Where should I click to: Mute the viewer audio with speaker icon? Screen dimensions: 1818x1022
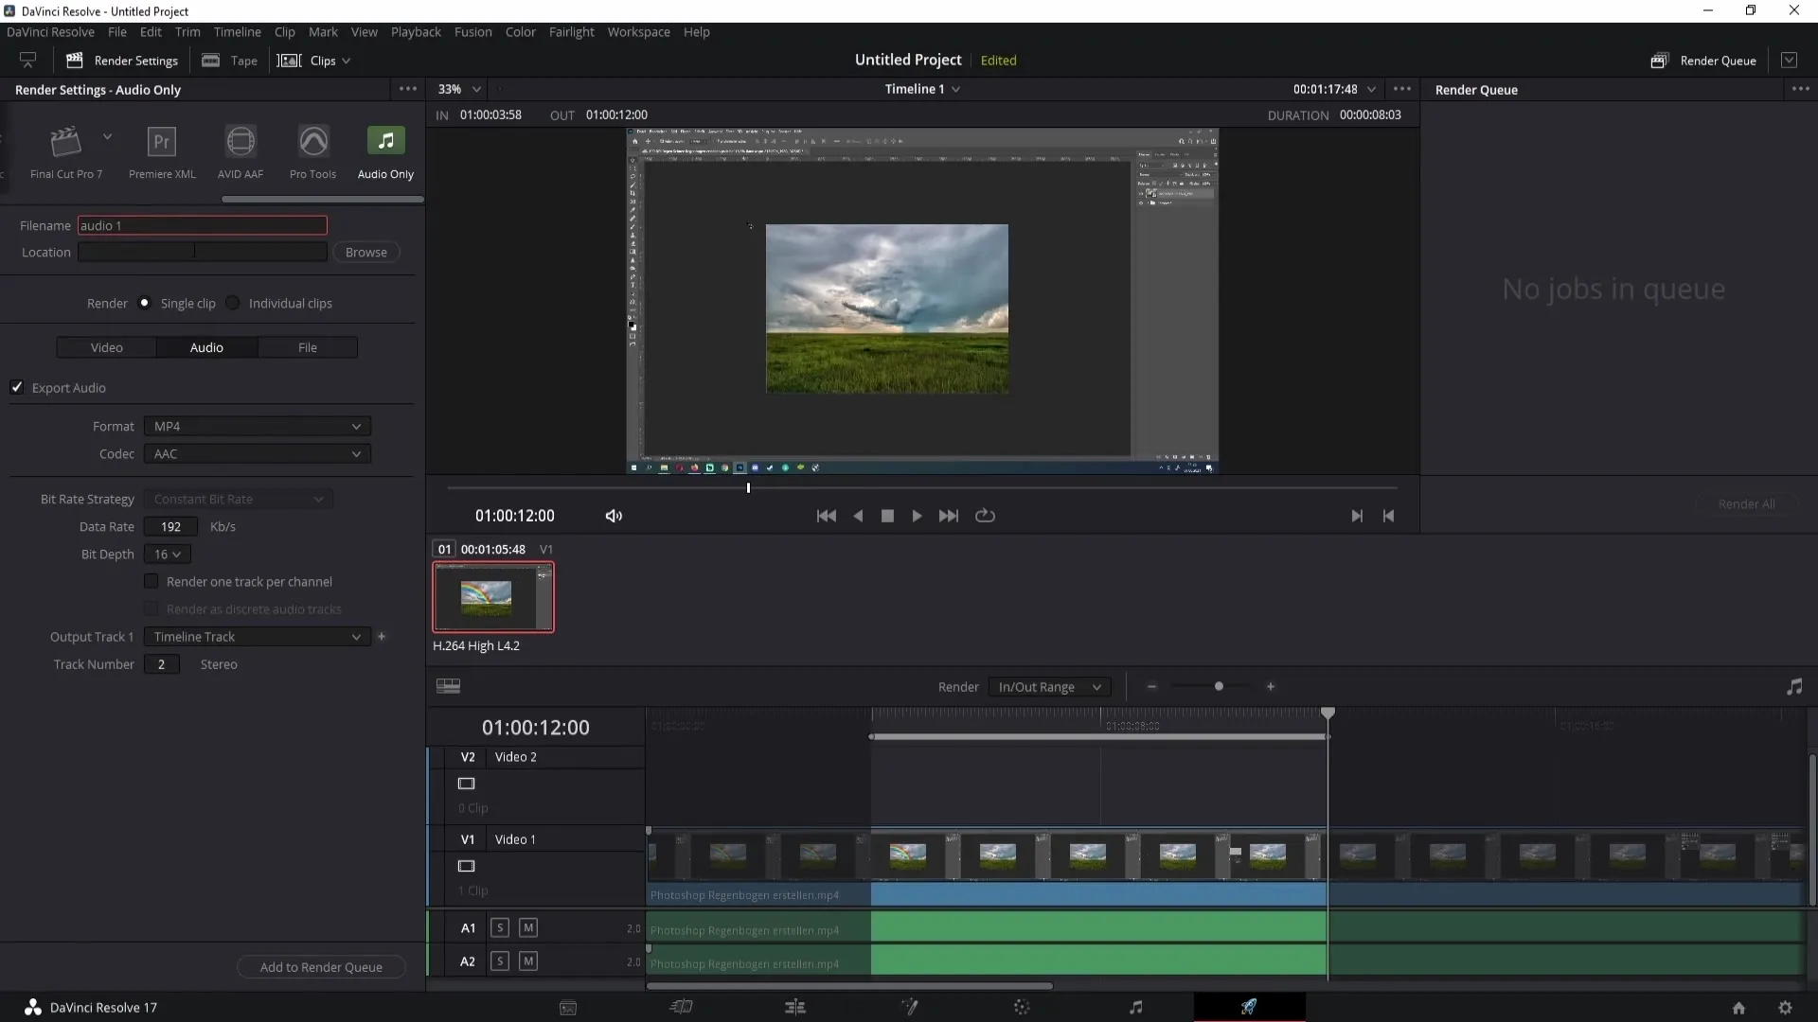point(614,516)
